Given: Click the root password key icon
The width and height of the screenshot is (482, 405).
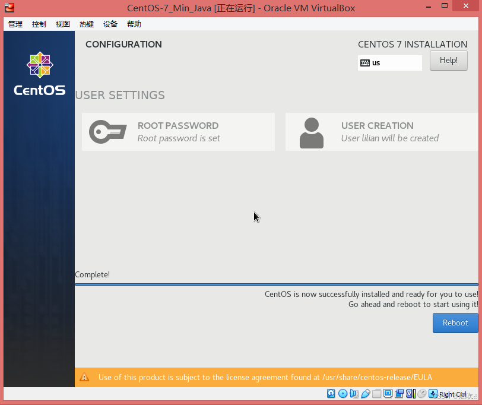Looking at the screenshot, I should (107, 132).
